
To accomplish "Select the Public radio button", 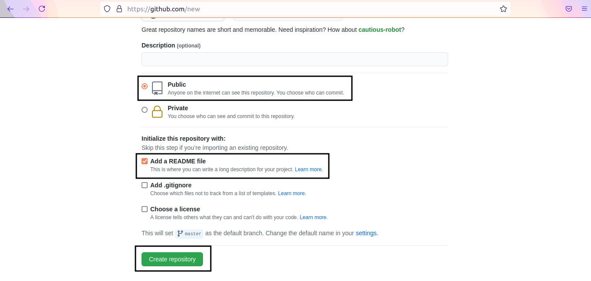I will click(145, 86).
